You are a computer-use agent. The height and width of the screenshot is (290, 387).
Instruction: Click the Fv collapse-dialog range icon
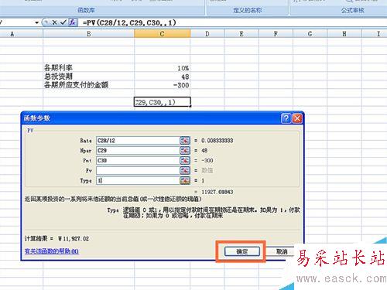[185, 170]
